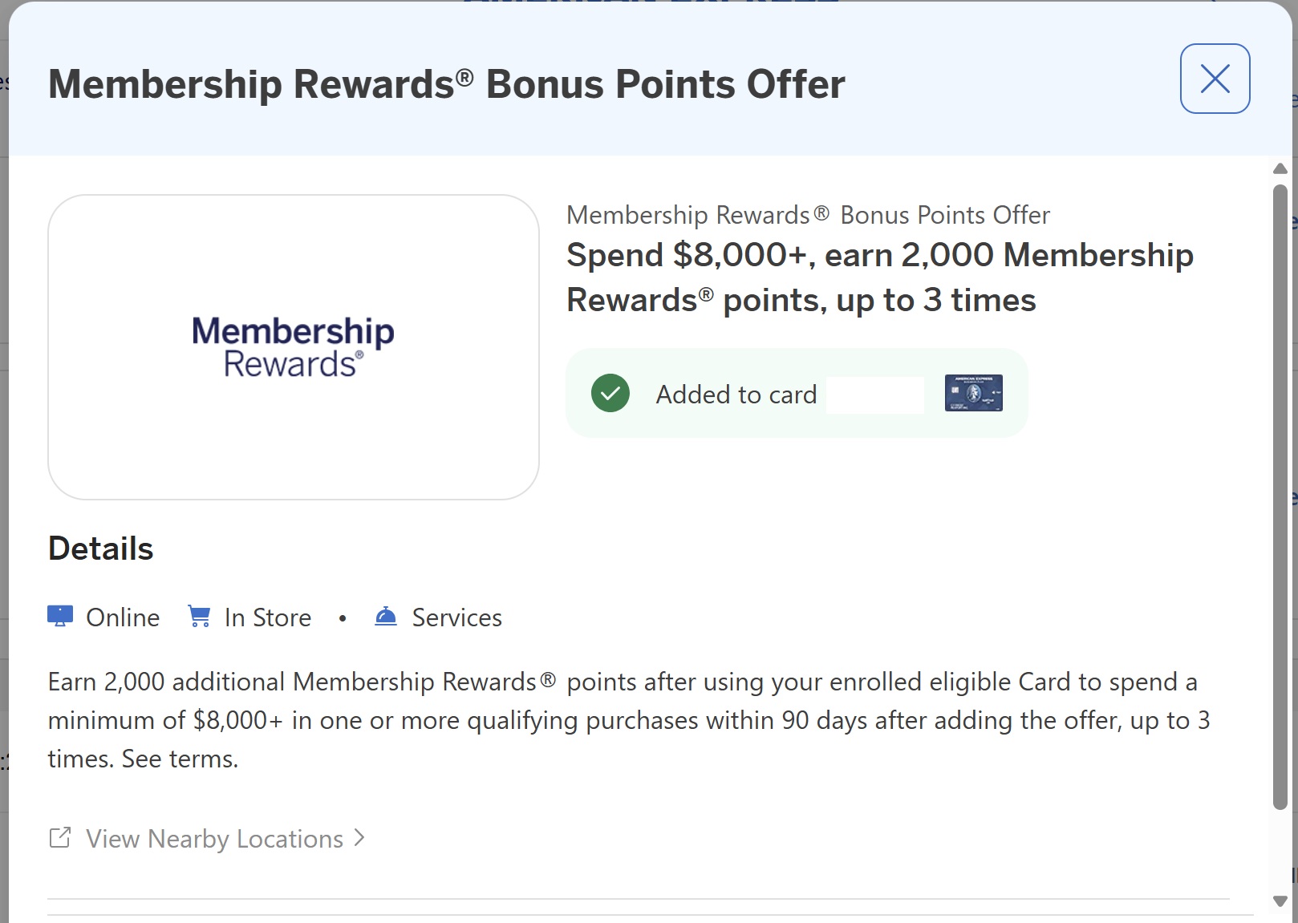The width and height of the screenshot is (1298, 923).
Task: Open the See terms link
Action: (178, 757)
